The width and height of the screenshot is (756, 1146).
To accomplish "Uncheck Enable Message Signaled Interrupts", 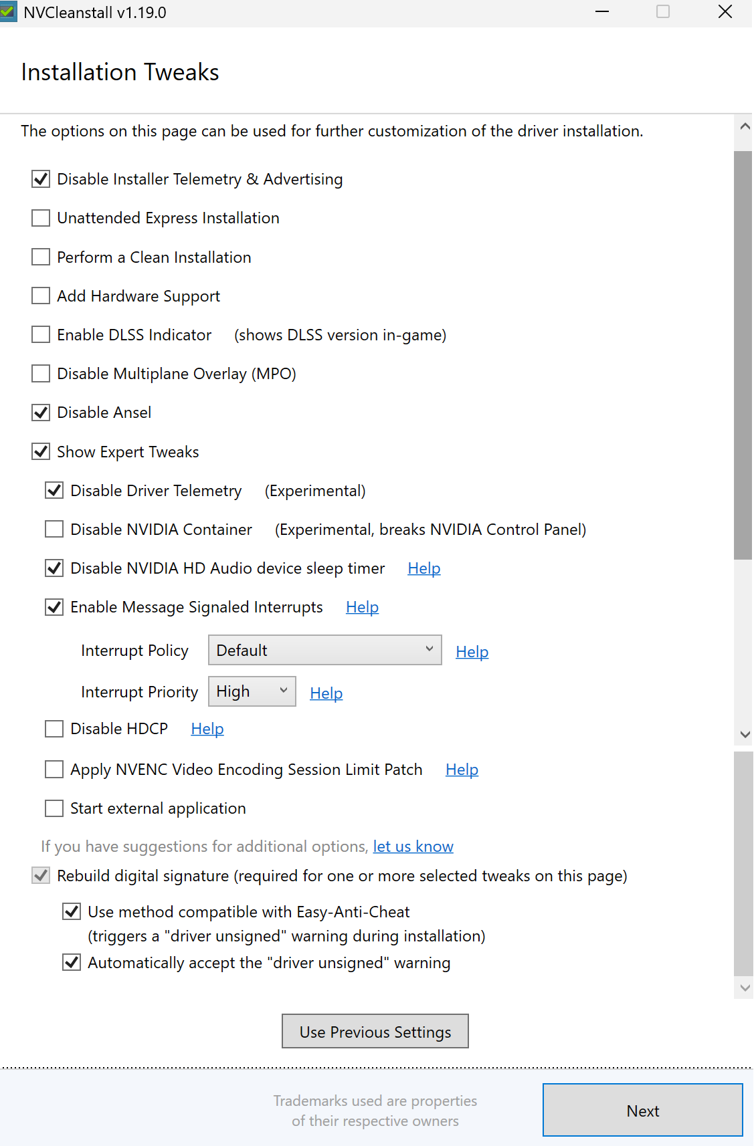I will 54,606.
